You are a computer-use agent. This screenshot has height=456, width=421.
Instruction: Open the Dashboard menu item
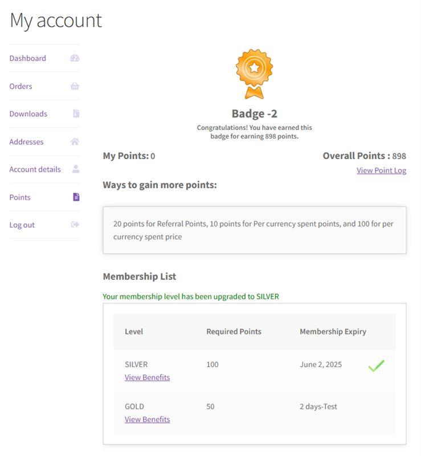click(27, 58)
